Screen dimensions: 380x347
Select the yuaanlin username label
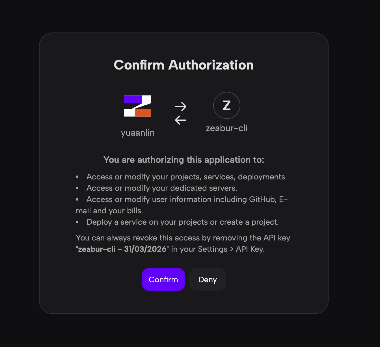(138, 133)
